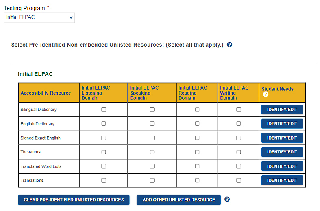Screen dimensions: 320x211
Task: Click Identify/Edit for Translations row
Action: pyautogui.click(x=282, y=180)
